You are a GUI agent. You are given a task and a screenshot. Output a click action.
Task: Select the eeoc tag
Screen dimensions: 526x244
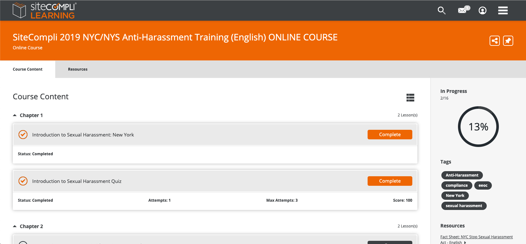[483, 185]
